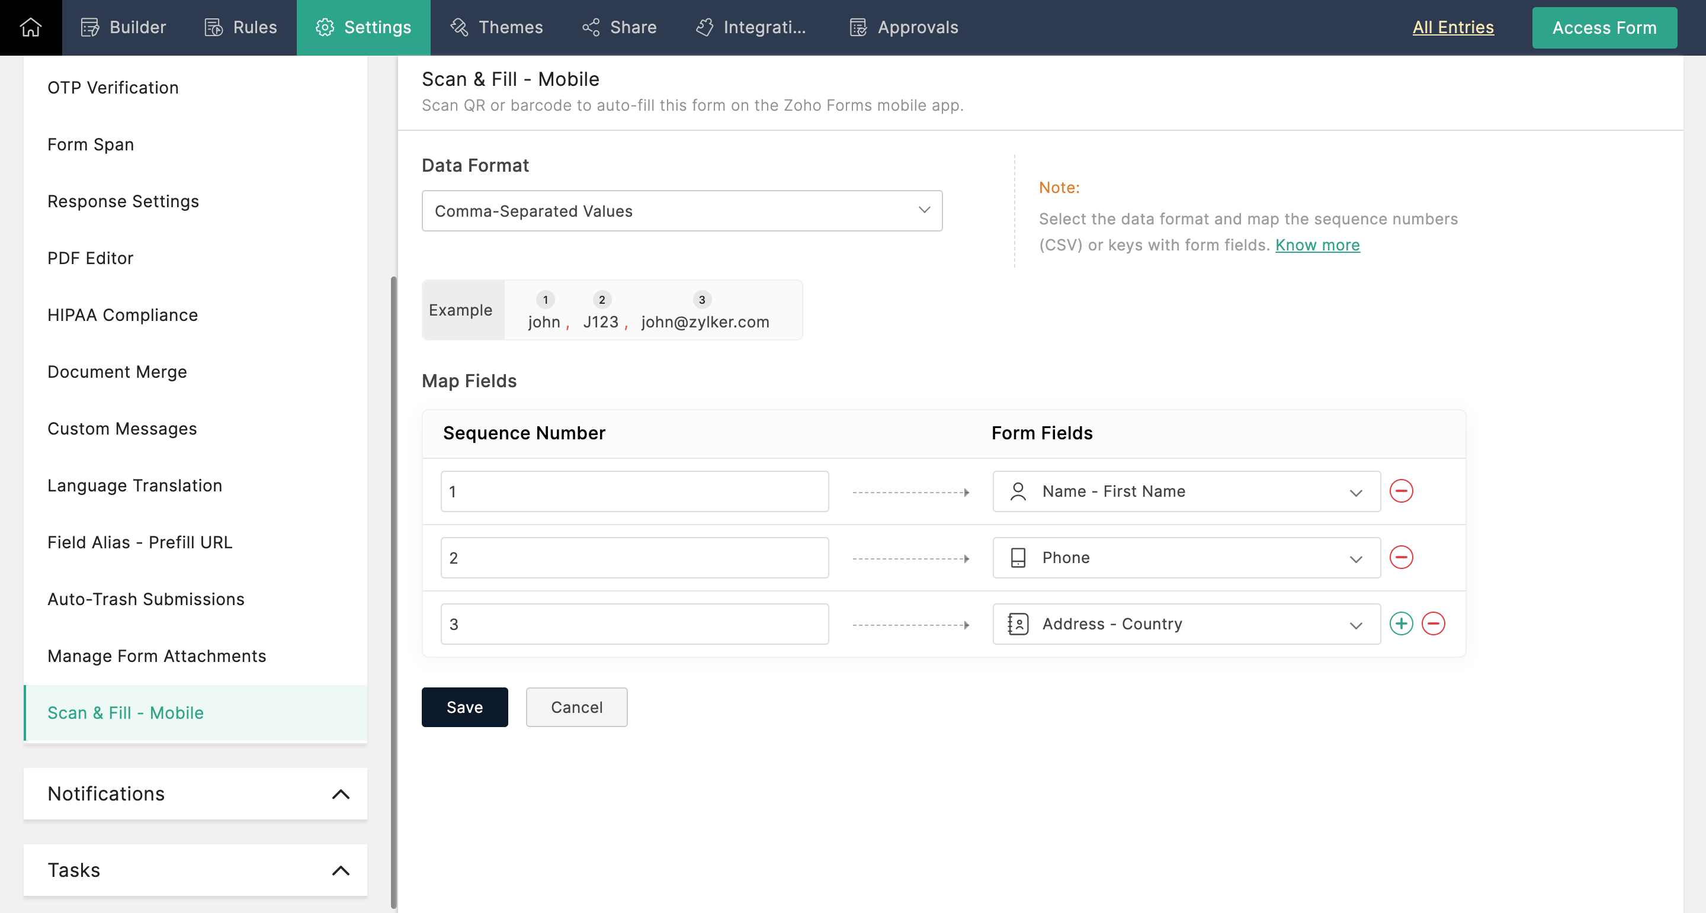The width and height of the screenshot is (1706, 913).
Task: Remove the Address - Country mapping row
Action: pos(1432,623)
